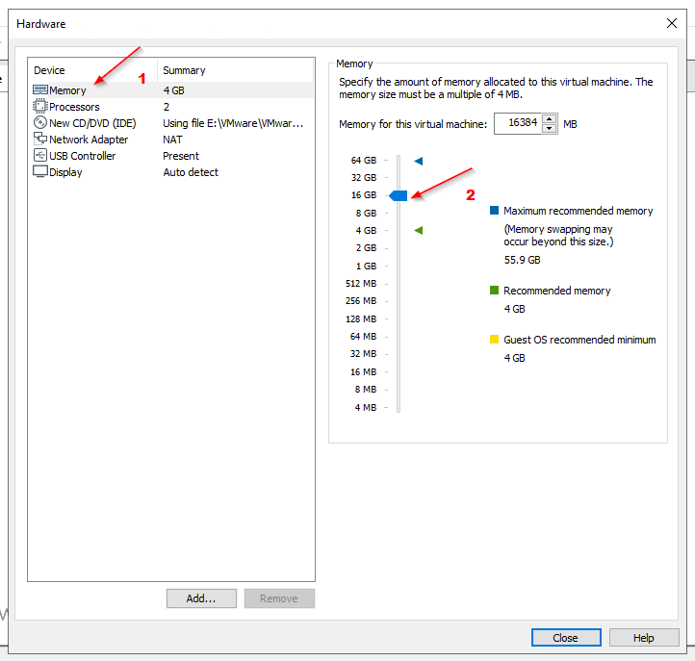695x661 pixels.
Task: Close the Hardware dialog with X
Action: pos(672,23)
